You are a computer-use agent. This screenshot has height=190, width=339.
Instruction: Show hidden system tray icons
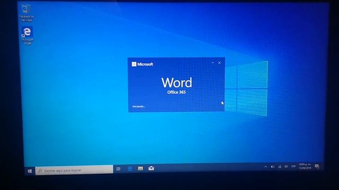click(265, 167)
